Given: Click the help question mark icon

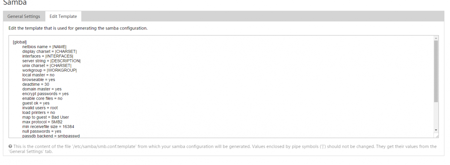Looking at the screenshot, I should click(10, 147).
